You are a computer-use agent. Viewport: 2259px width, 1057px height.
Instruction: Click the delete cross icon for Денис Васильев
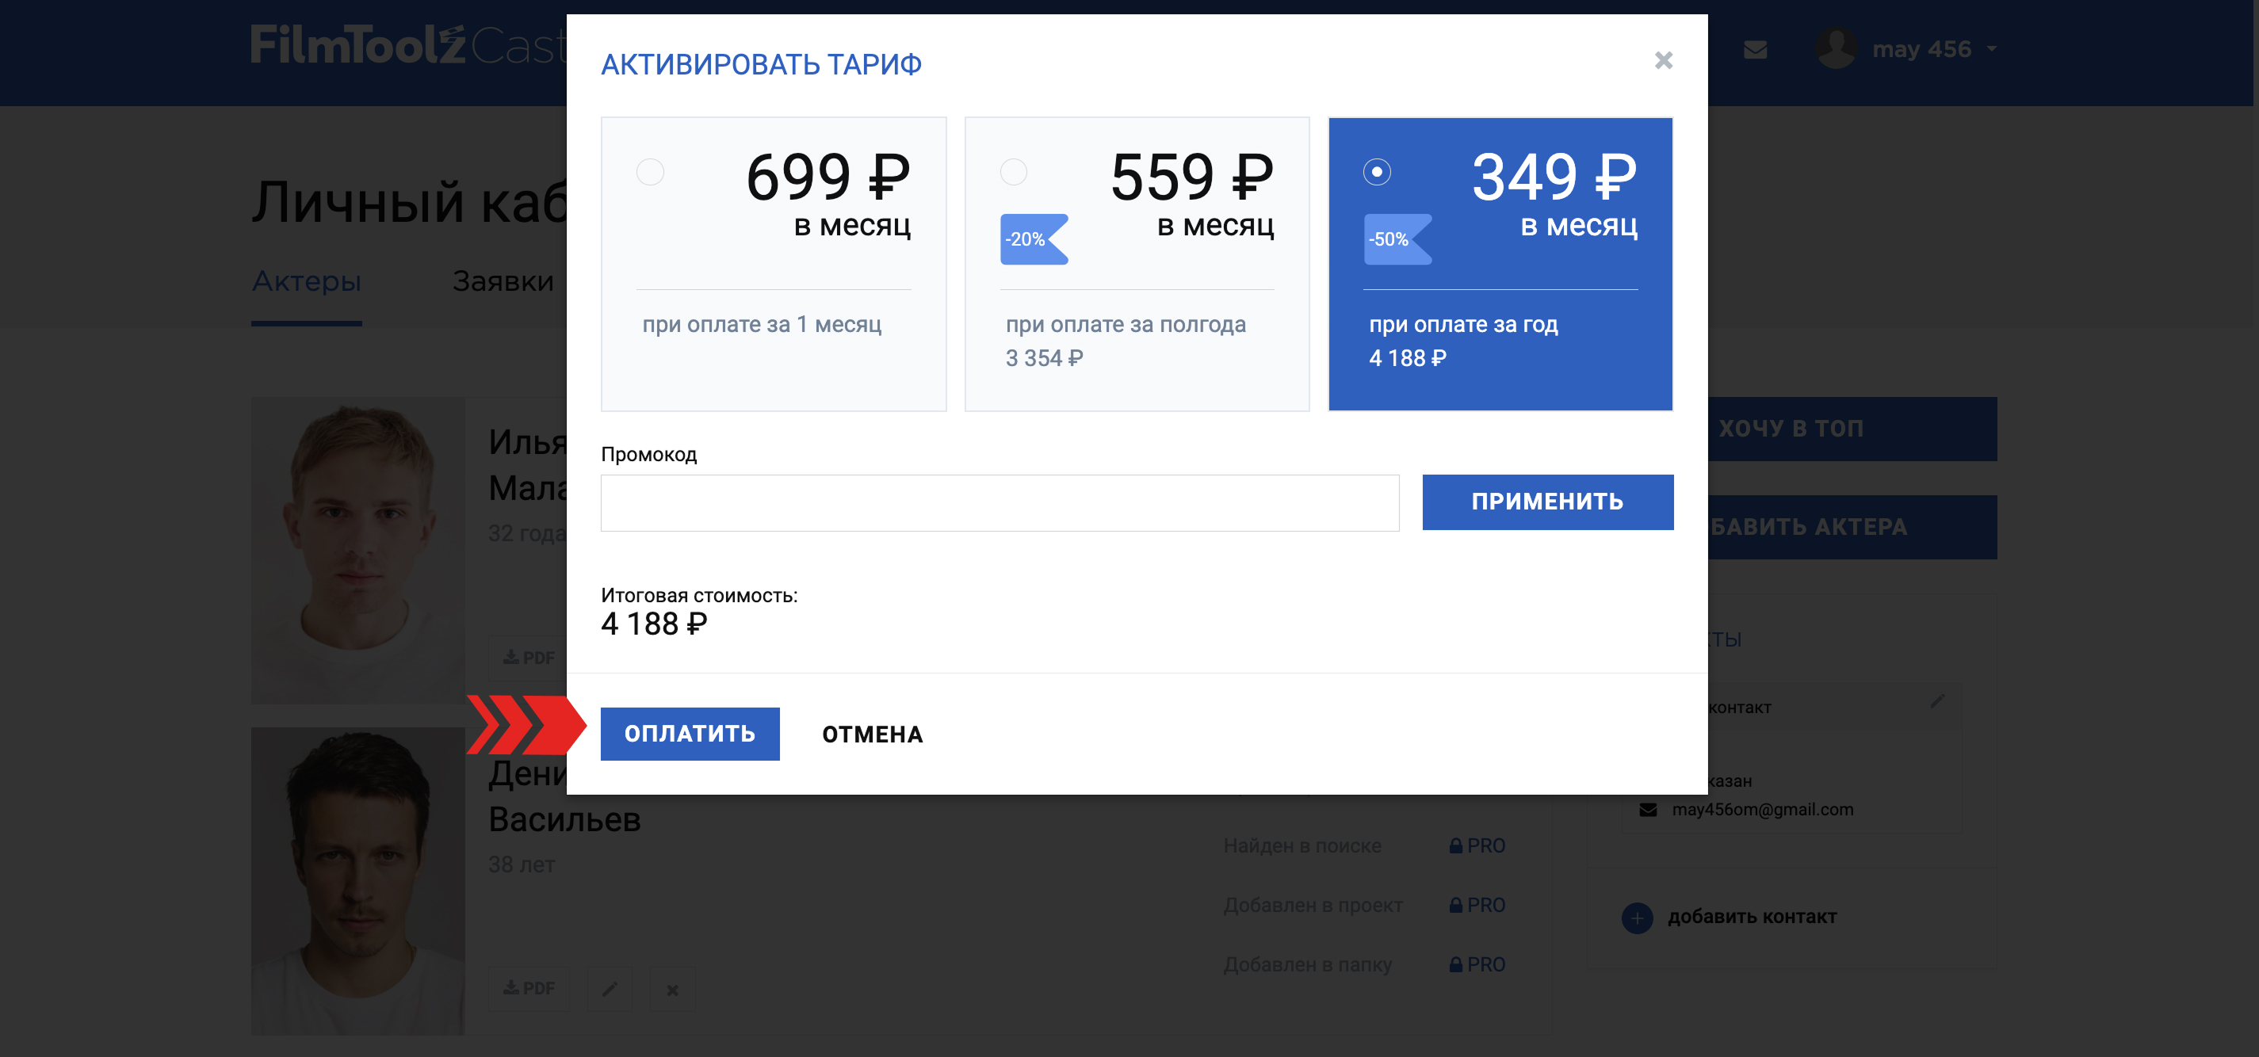(671, 989)
